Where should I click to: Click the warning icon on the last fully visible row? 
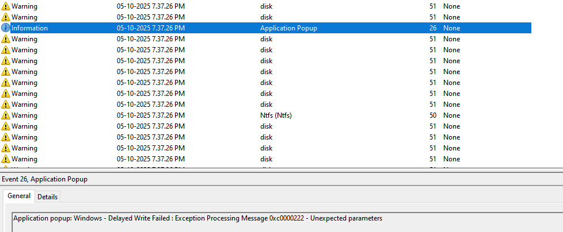[x=6, y=159]
